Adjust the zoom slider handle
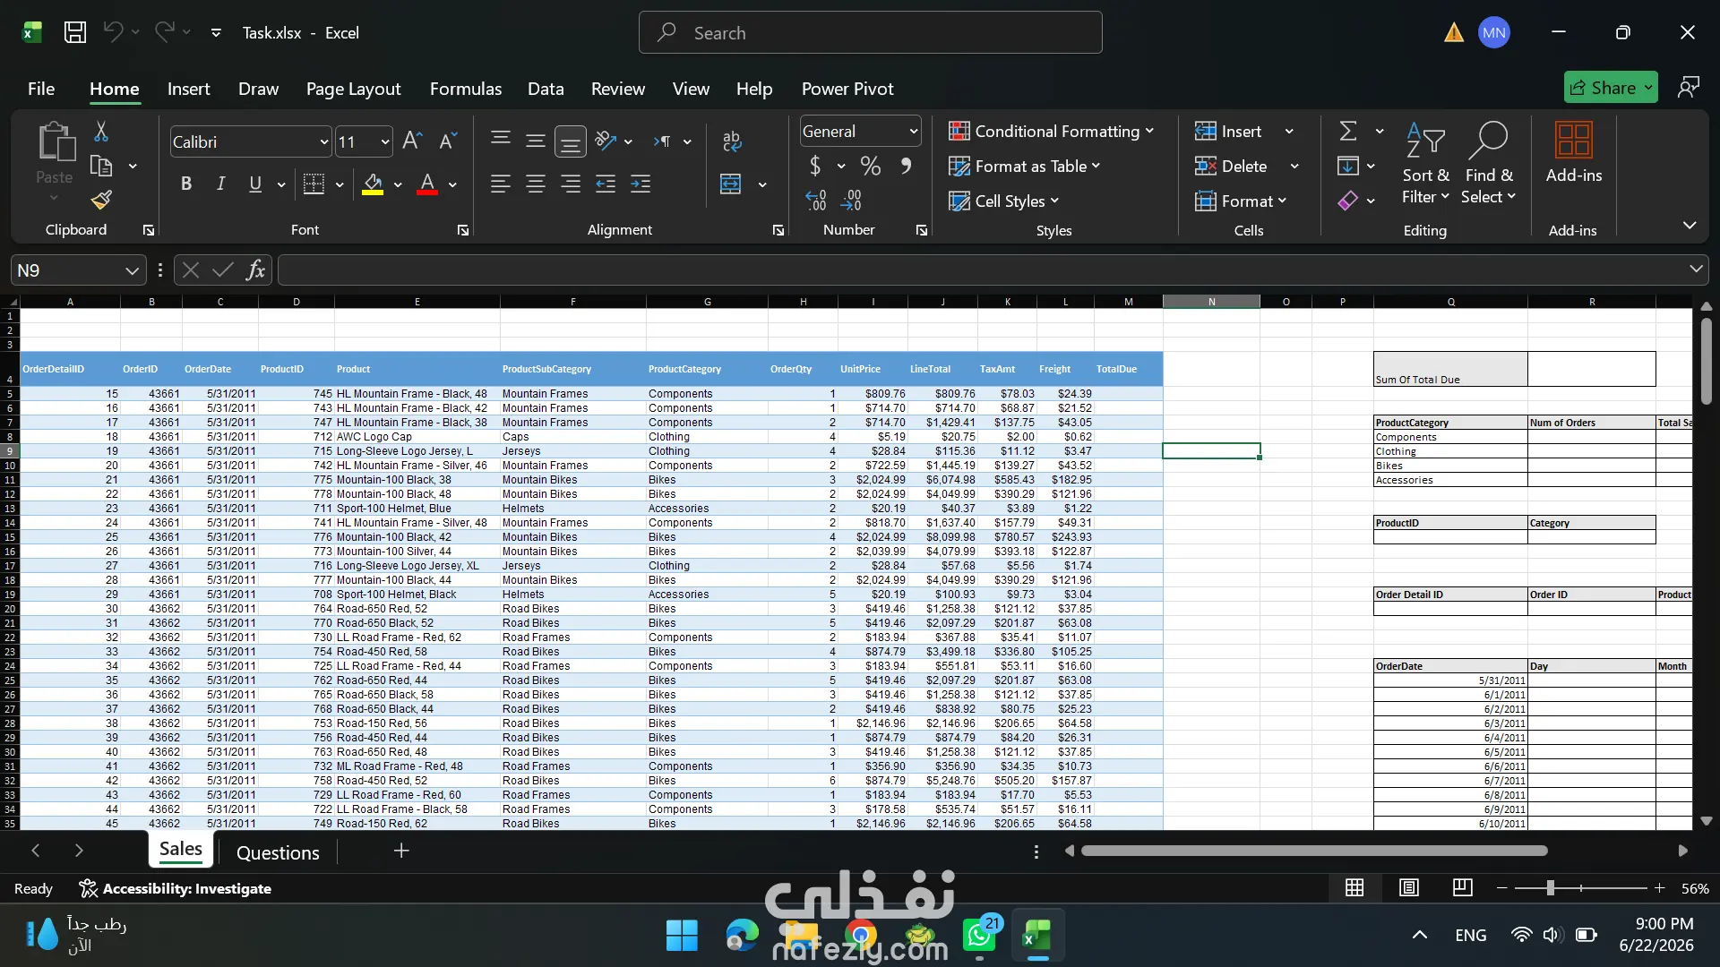Screen dimensions: 1720x967 [x=1550, y=887]
